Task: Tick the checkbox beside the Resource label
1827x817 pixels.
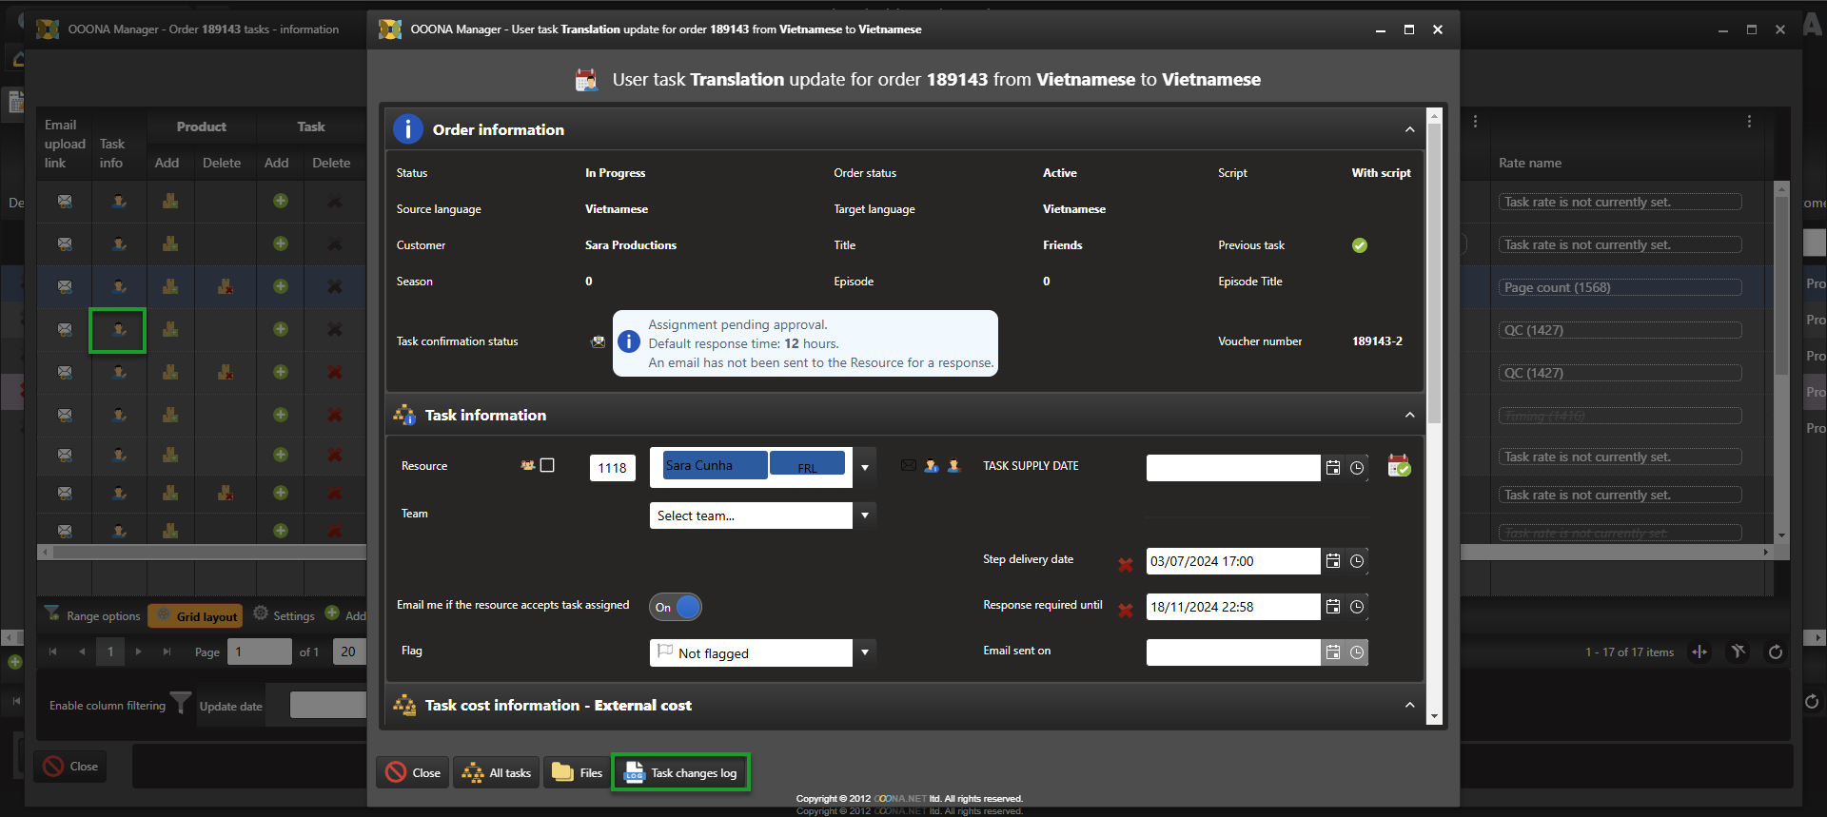Action: [x=547, y=465]
